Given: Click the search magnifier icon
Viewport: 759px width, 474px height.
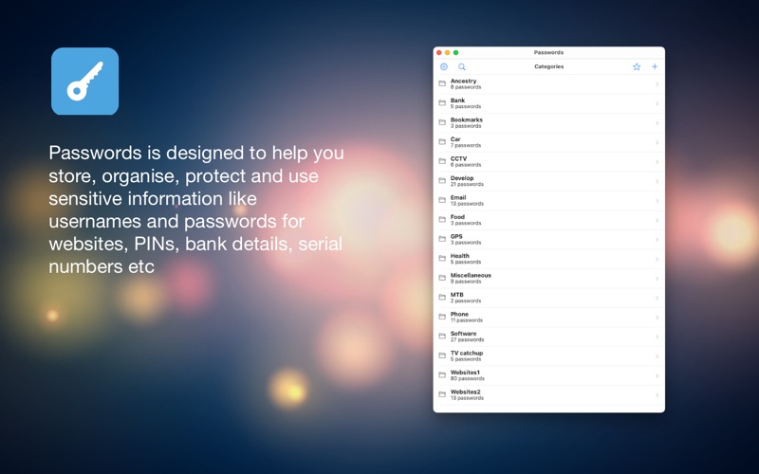Looking at the screenshot, I should [x=462, y=66].
